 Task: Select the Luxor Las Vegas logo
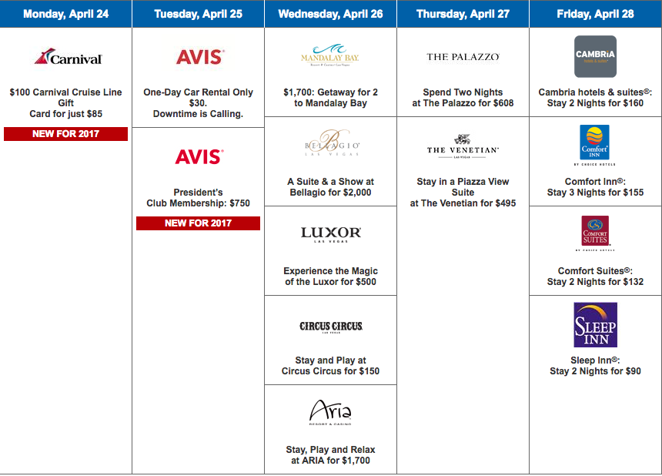pos(330,235)
